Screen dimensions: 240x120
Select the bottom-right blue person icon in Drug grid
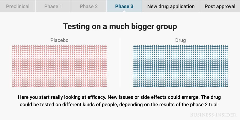[227, 86]
